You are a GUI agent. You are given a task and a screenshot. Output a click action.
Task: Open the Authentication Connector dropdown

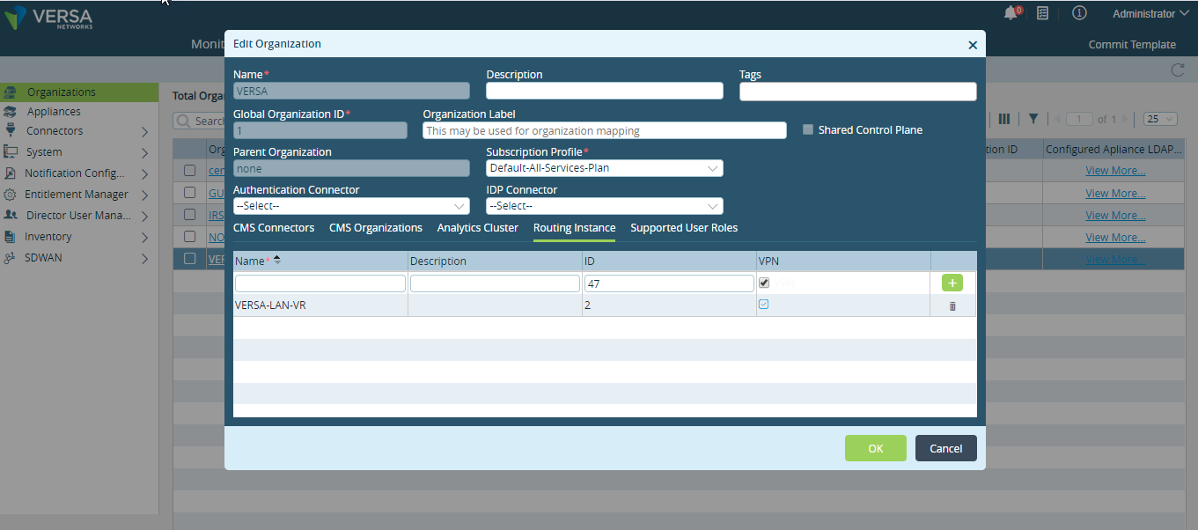351,206
